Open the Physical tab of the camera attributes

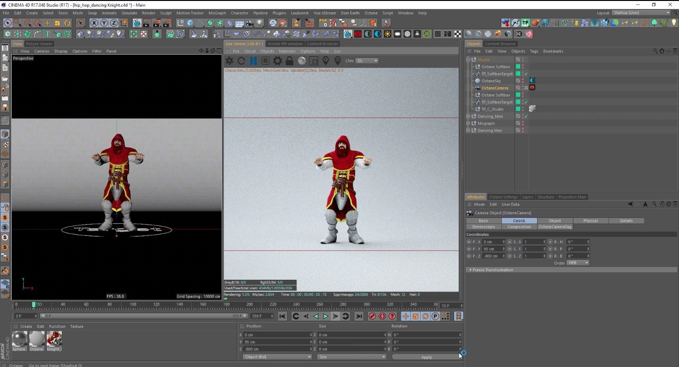coord(590,220)
